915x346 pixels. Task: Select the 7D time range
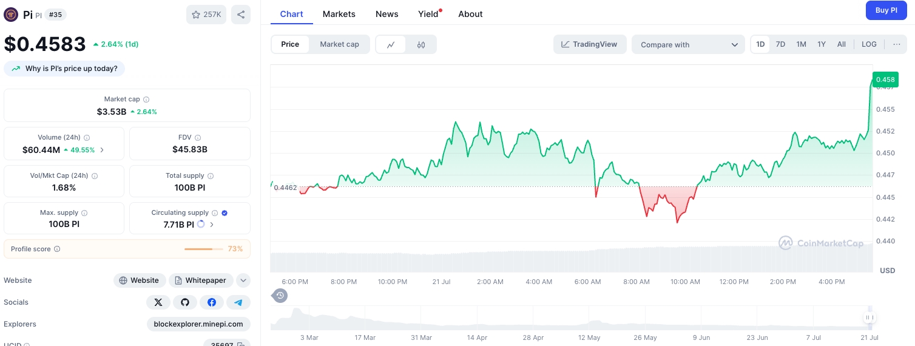780,44
